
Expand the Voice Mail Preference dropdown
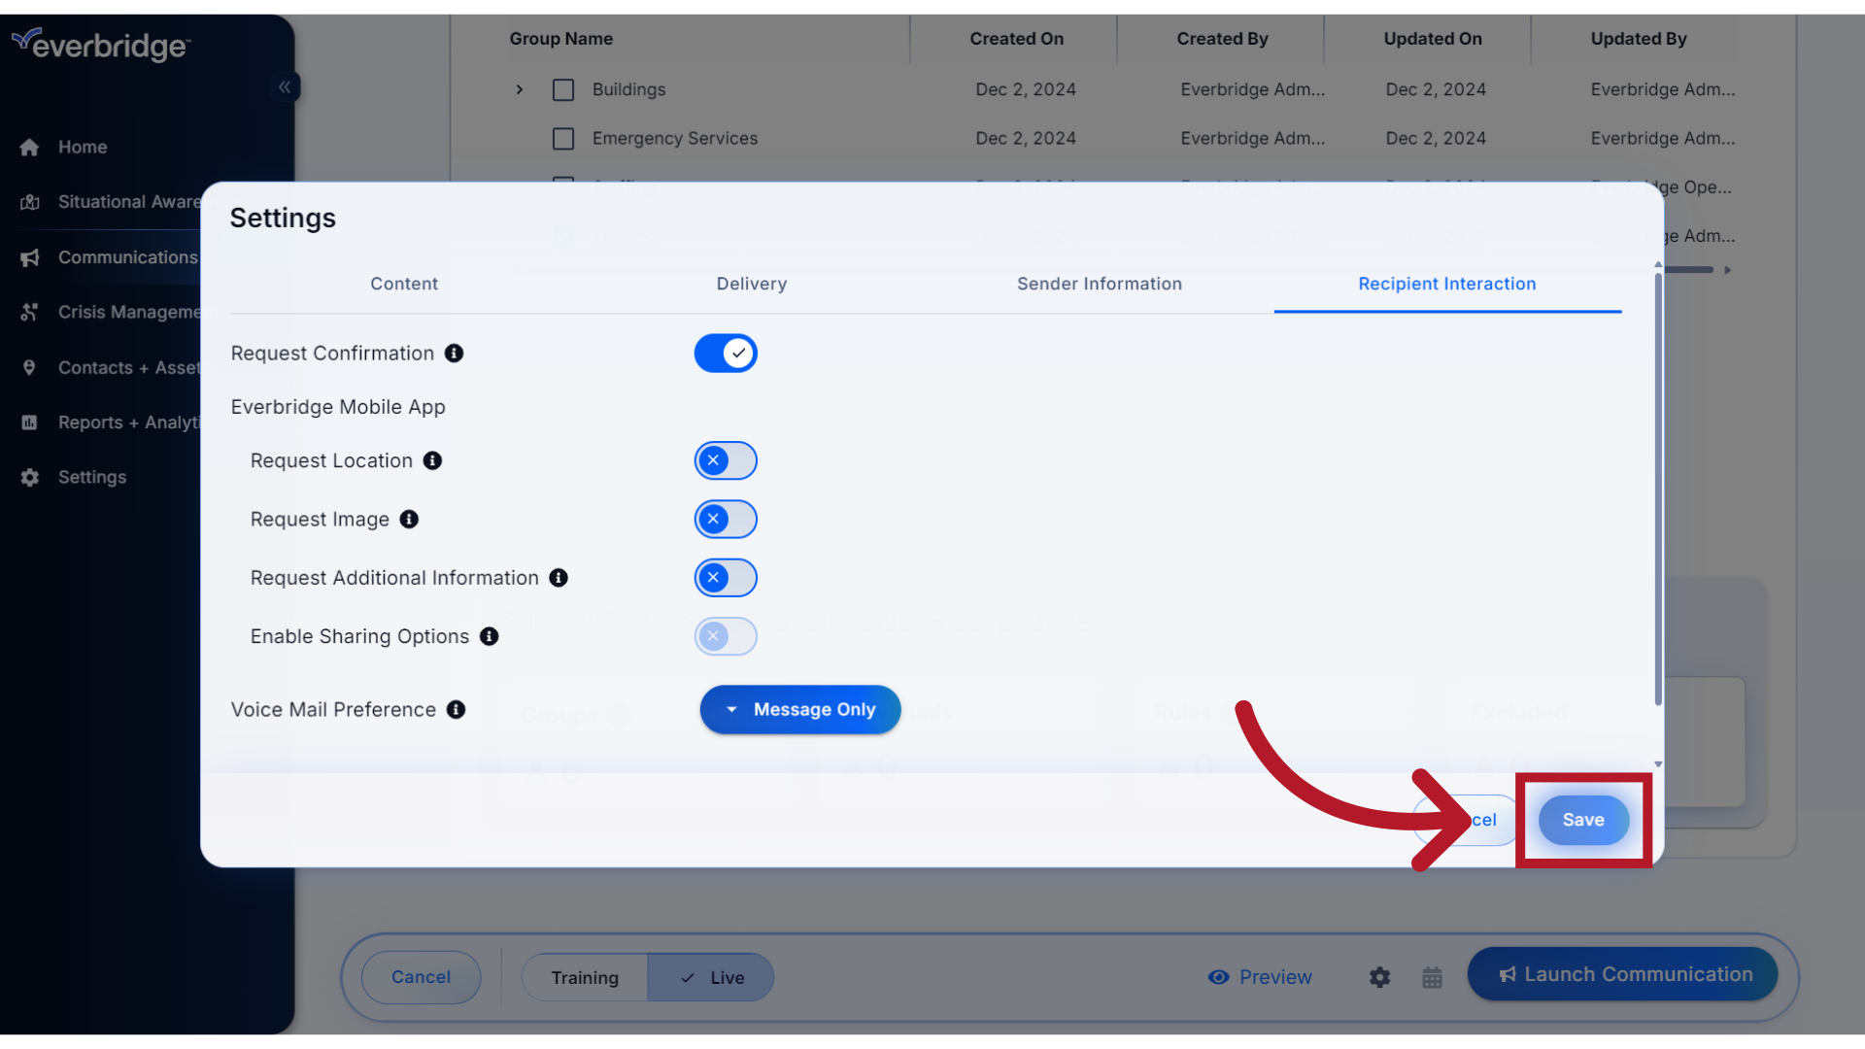[x=799, y=708]
